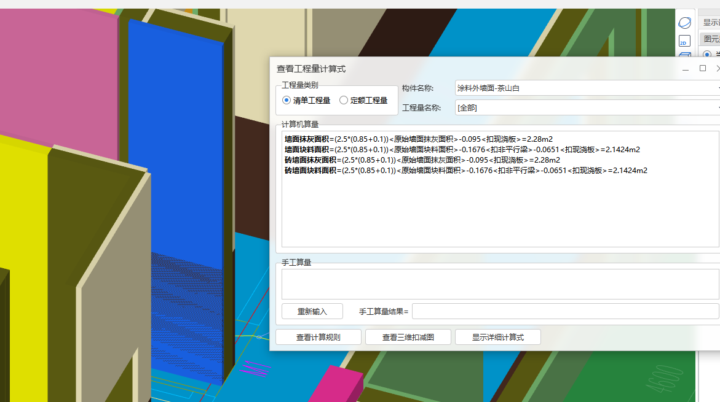This screenshot has height=402, width=720.
Task: Select the 墙面抹灰面积 formula line
Action: click(x=418, y=139)
